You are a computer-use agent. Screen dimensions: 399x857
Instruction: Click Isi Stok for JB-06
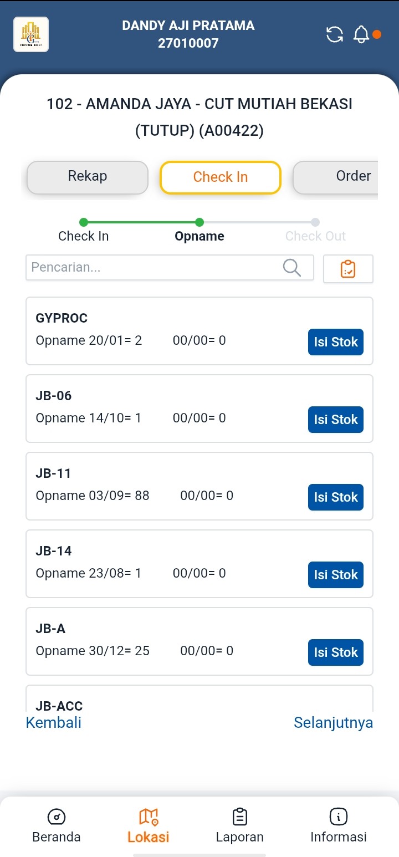click(x=336, y=420)
